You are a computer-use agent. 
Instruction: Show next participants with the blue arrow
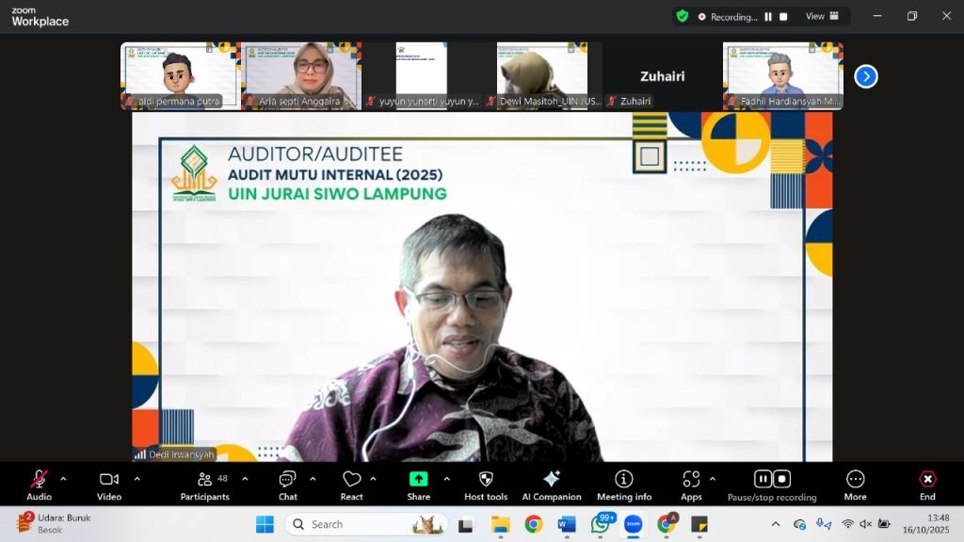(865, 76)
